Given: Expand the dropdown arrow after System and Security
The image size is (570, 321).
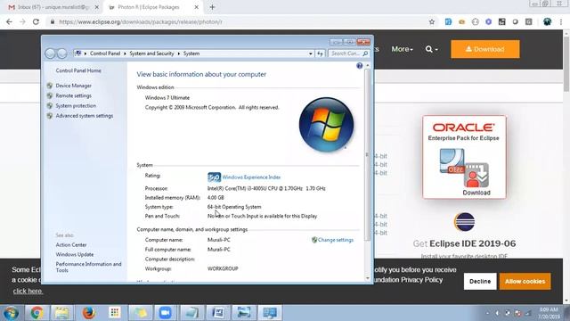Looking at the screenshot, I should tap(178, 53).
